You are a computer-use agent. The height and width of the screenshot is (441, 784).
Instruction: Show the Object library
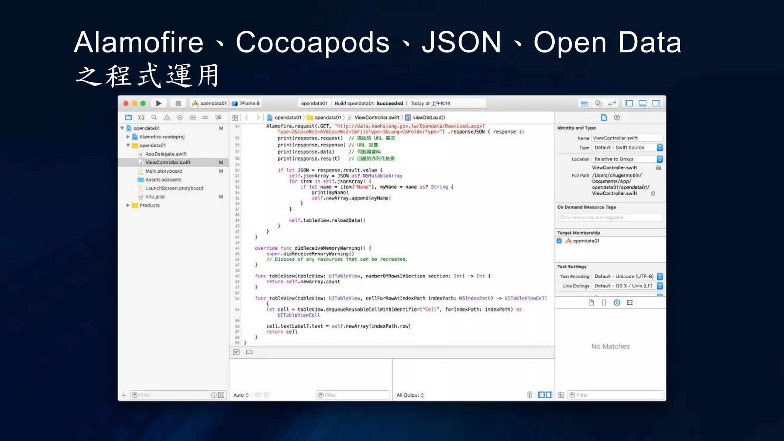tap(617, 302)
